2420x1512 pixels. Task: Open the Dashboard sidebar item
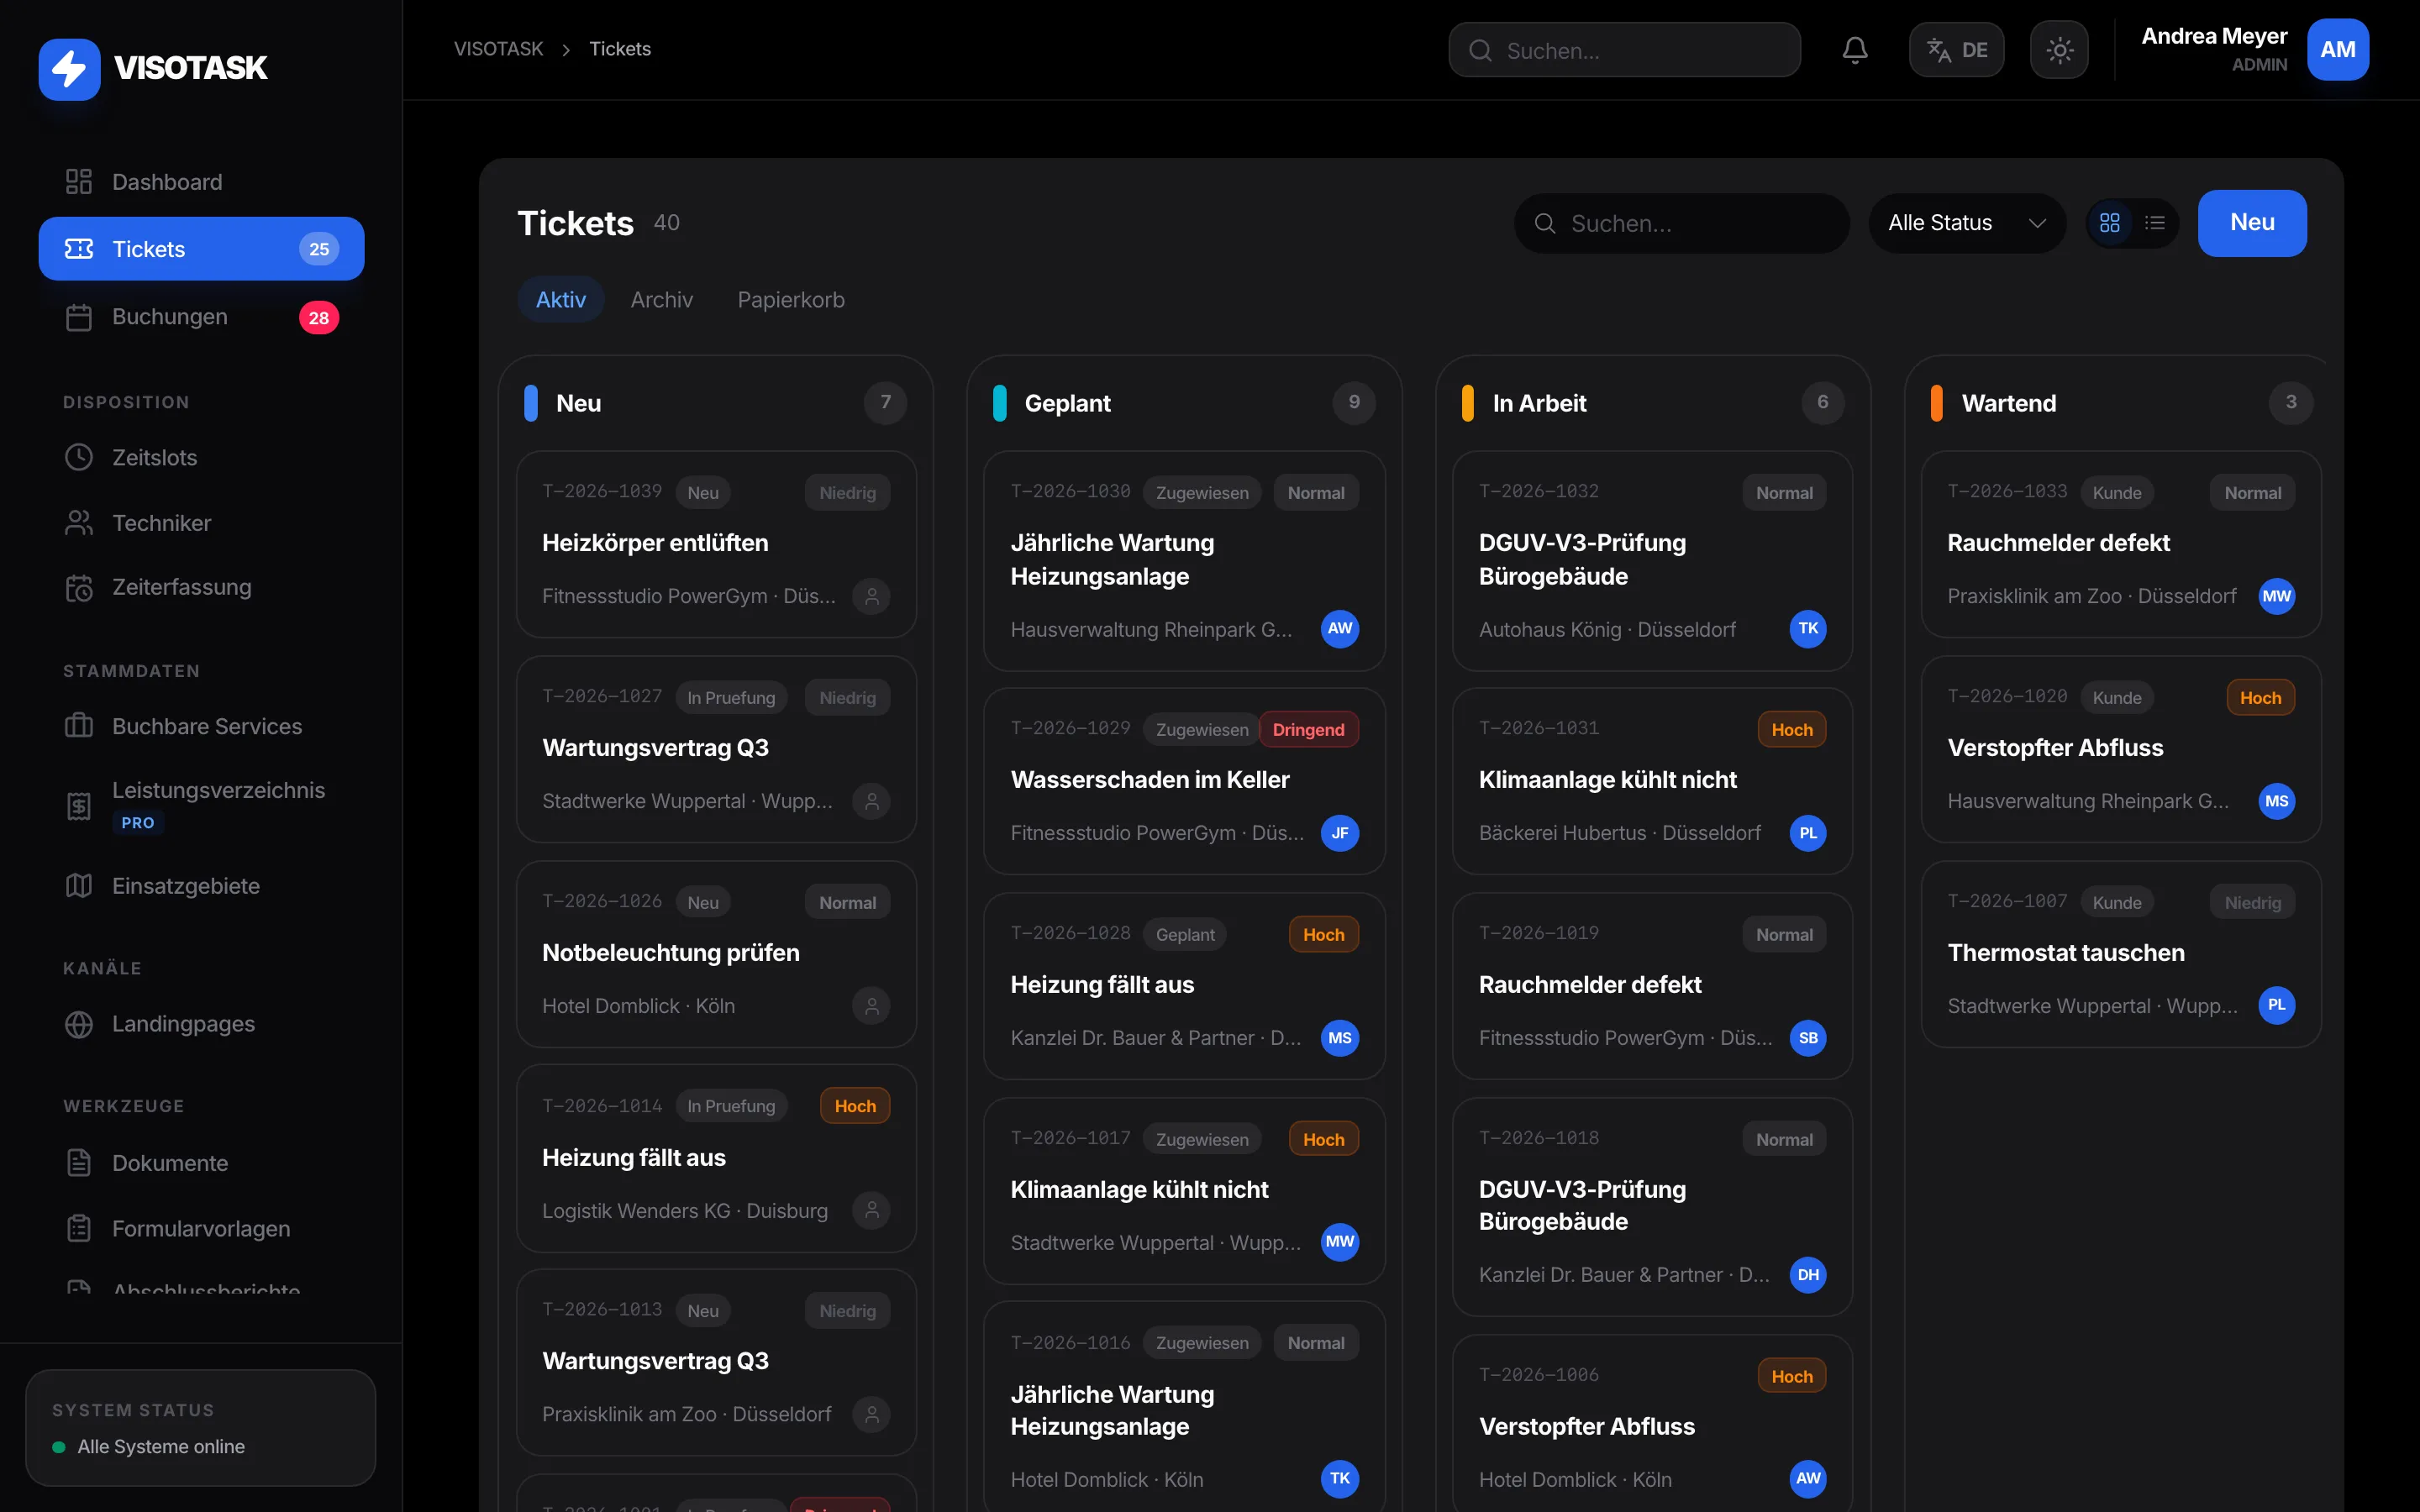(x=201, y=182)
